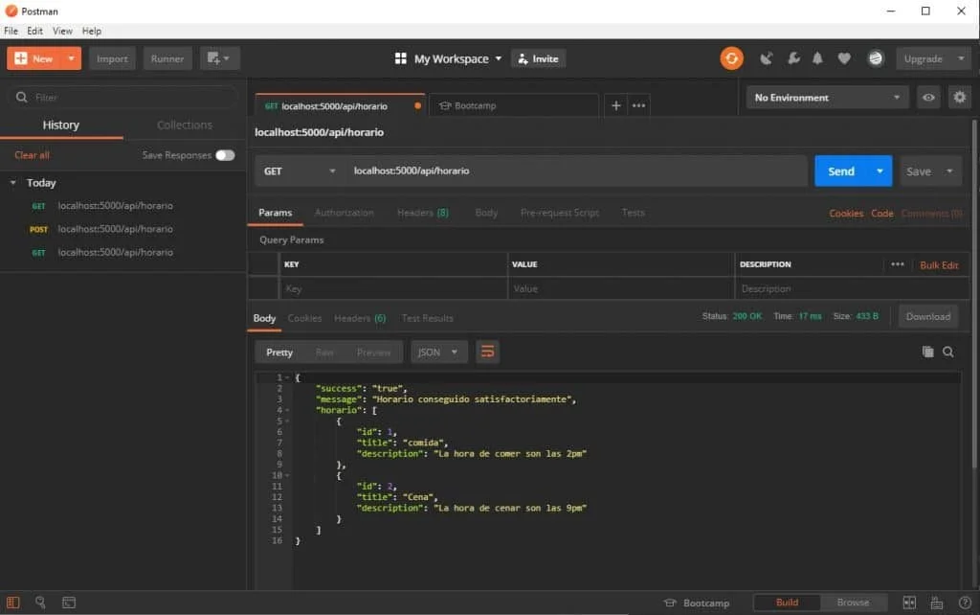Open the Send button dropdown arrow
Image resolution: width=980 pixels, height=615 pixels.
[x=880, y=171]
